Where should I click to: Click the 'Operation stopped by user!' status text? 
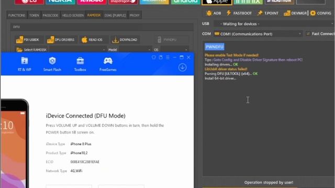point(269,182)
